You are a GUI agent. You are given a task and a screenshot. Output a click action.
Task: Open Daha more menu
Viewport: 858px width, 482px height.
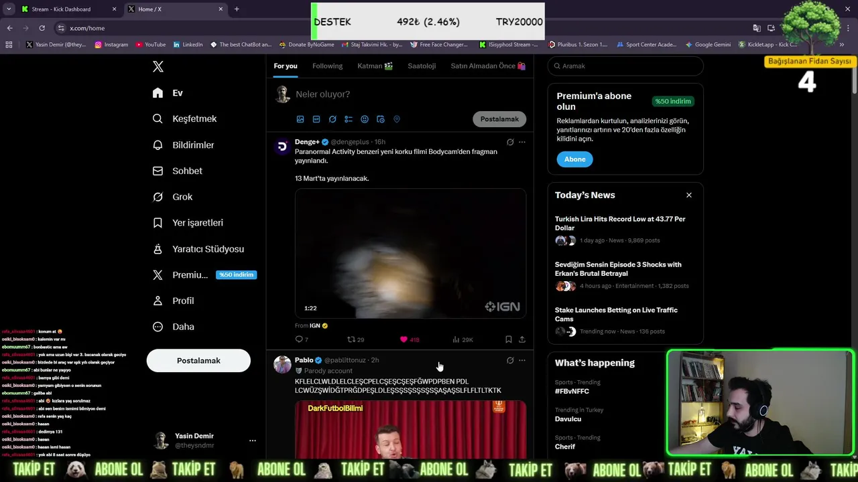(173, 327)
